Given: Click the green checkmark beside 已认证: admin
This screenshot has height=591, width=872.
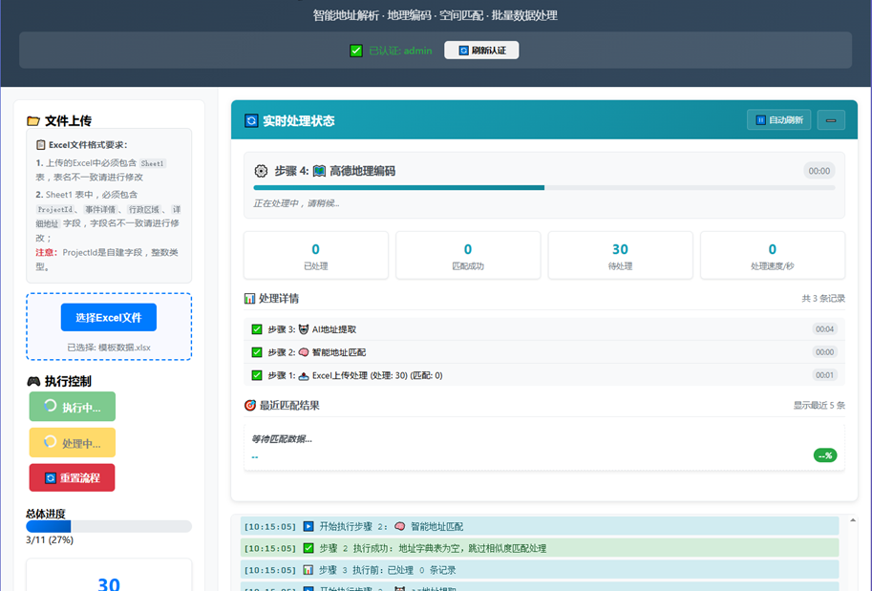Looking at the screenshot, I should click(x=356, y=51).
